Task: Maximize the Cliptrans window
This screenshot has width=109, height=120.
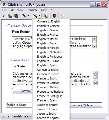Action: [99, 4]
